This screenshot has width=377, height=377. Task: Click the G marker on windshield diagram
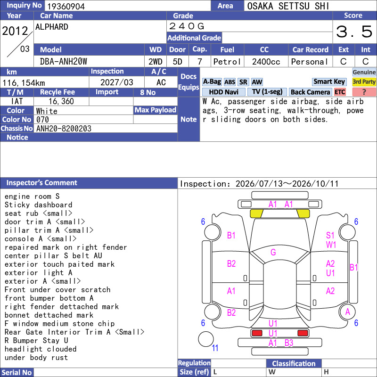(273, 252)
